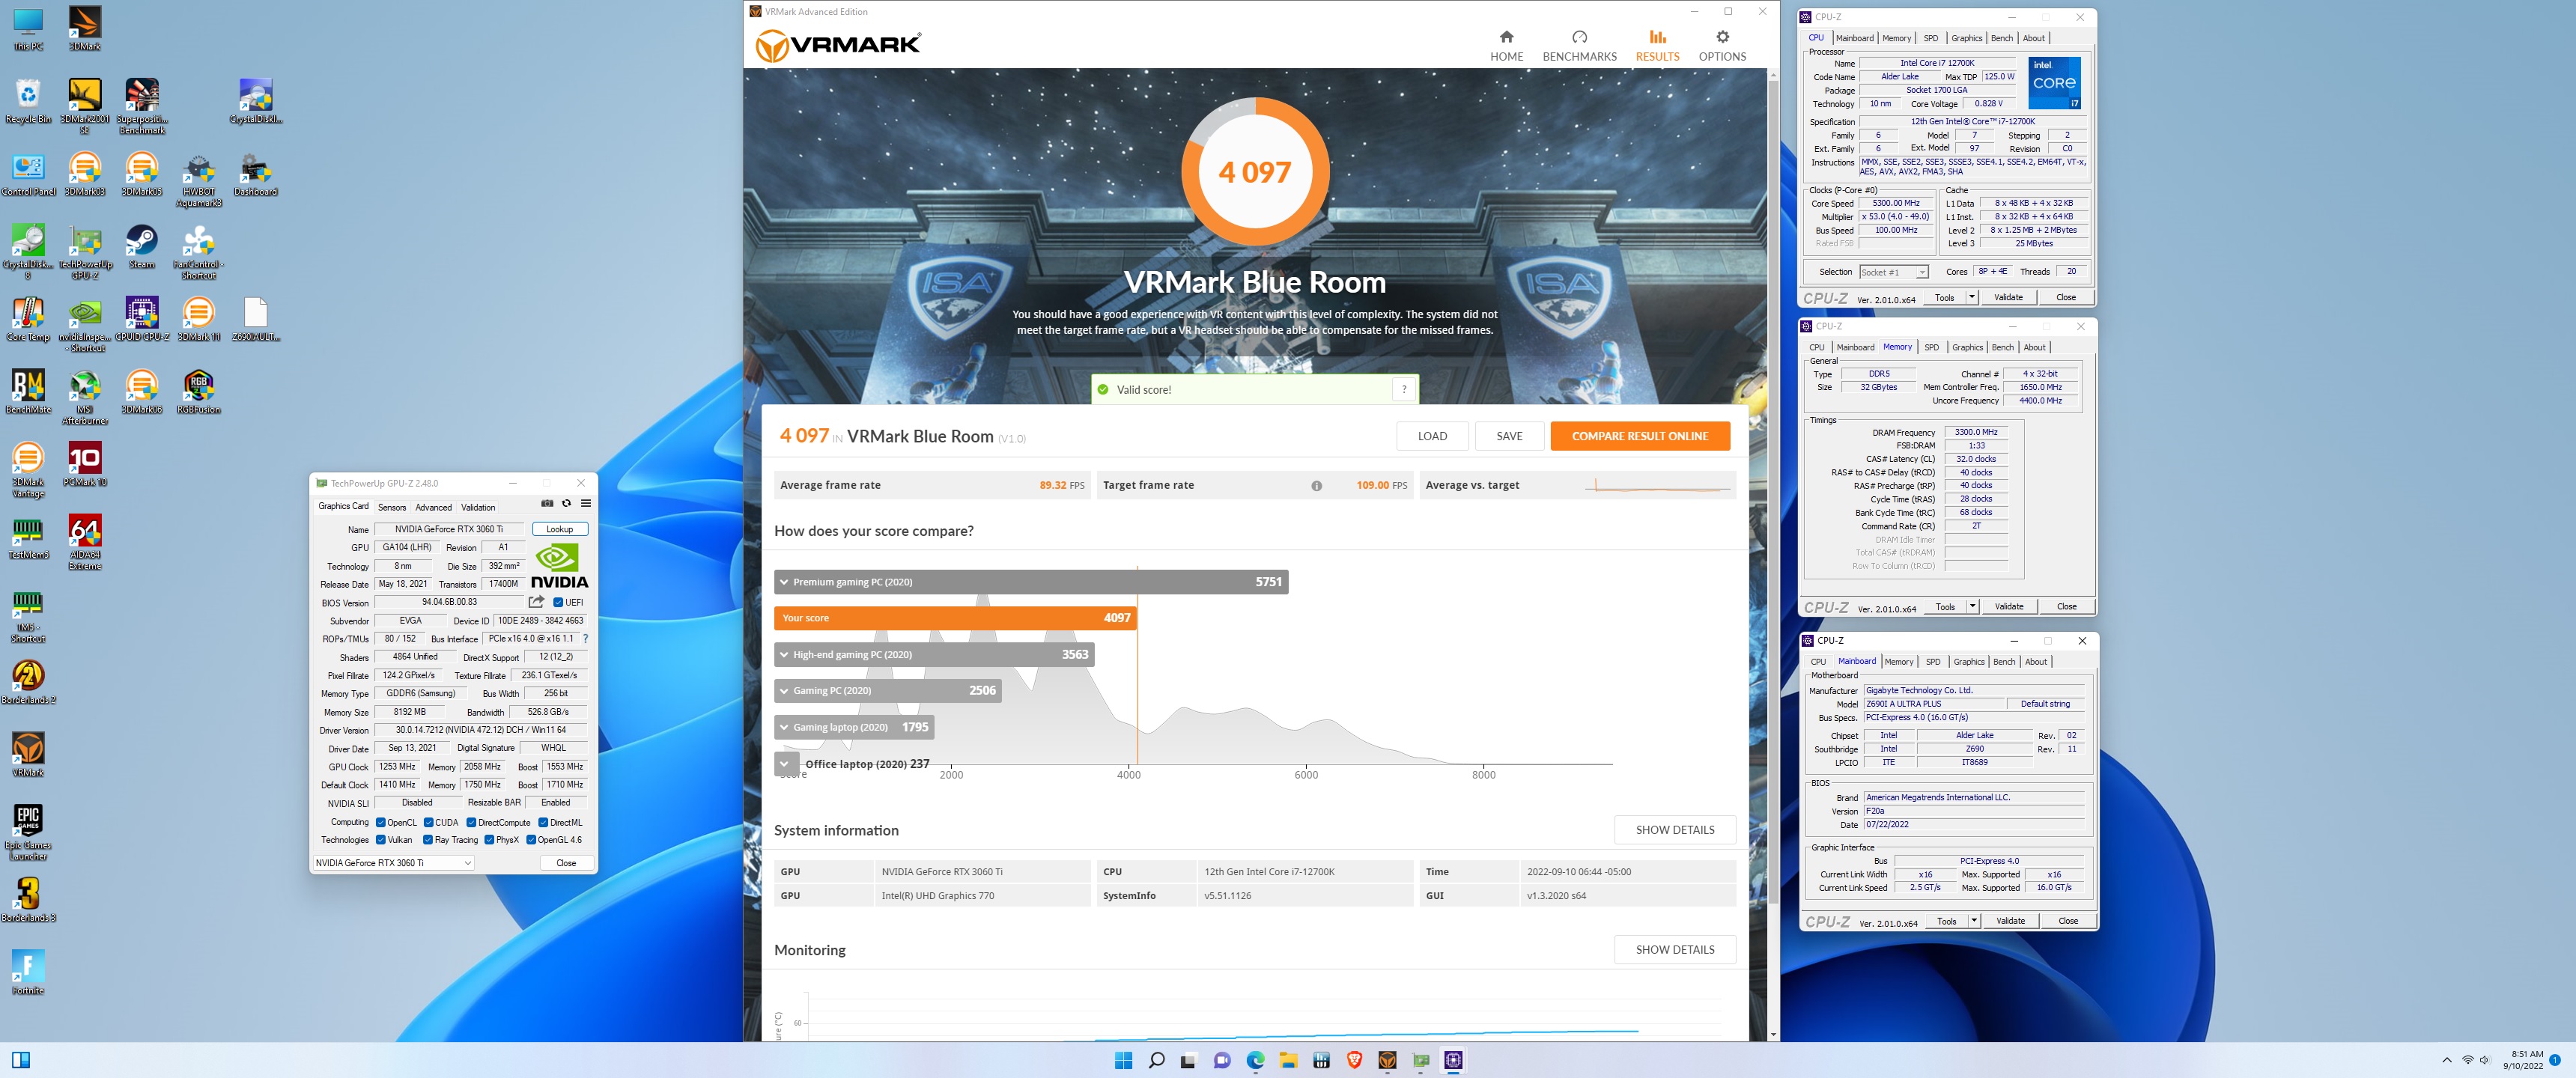2576x1078 pixels.
Task: Open 3DMark desktop shortcut
Action: pyautogui.click(x=85, y=28)
